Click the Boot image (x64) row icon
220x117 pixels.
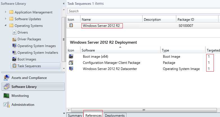pyautogui.click(x=71, y=56)
